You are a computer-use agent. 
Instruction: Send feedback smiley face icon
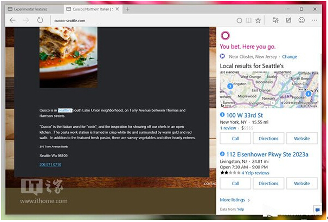[301, 20]
